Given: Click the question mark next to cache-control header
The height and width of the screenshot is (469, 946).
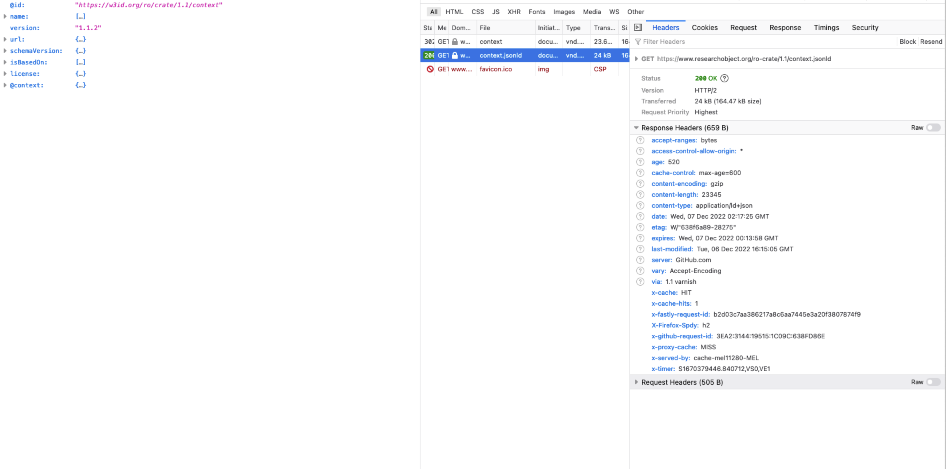Looking at the screenshot, I should tap(640, 173).
